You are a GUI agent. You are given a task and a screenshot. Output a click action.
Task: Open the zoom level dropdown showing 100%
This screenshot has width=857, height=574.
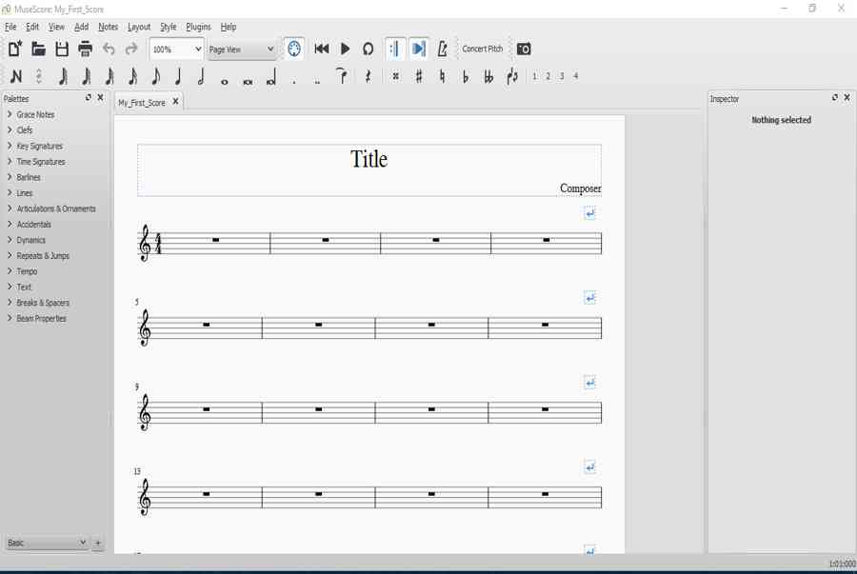pos(176,49)
